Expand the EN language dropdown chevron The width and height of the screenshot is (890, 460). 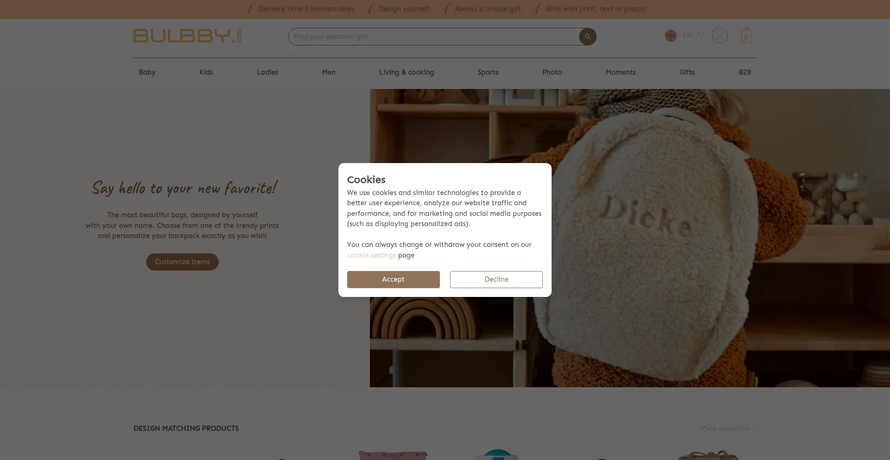point(701,35)
